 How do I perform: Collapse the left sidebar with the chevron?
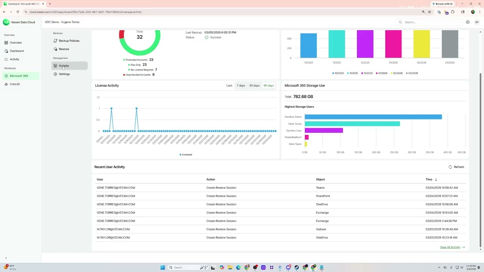[6, 258]
